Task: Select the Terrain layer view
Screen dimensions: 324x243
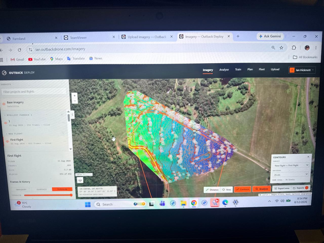Action: (62, 189)
